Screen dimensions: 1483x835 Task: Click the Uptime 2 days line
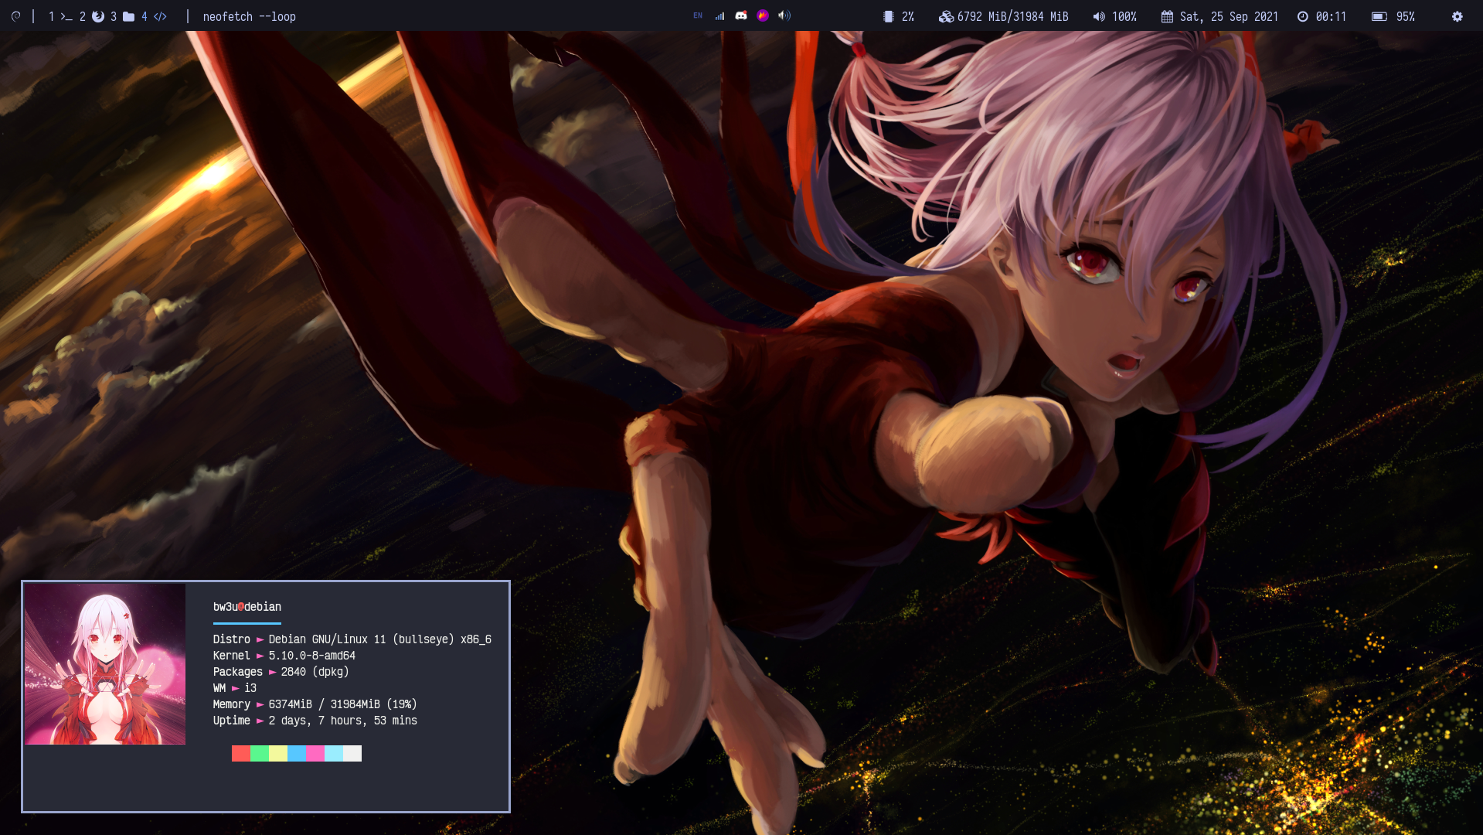click(x=315, y=721)
